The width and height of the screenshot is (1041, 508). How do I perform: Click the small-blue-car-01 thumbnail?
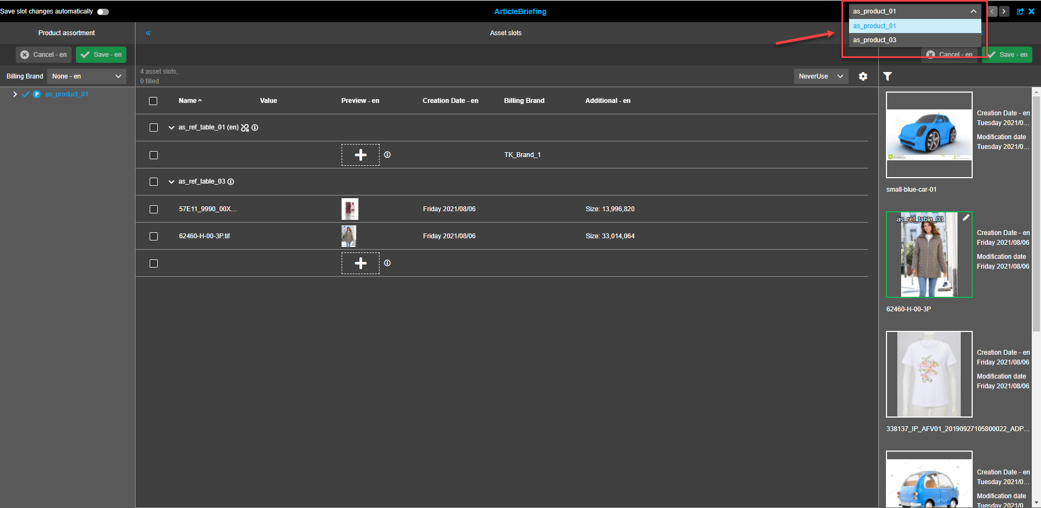[x=929, y=134]
